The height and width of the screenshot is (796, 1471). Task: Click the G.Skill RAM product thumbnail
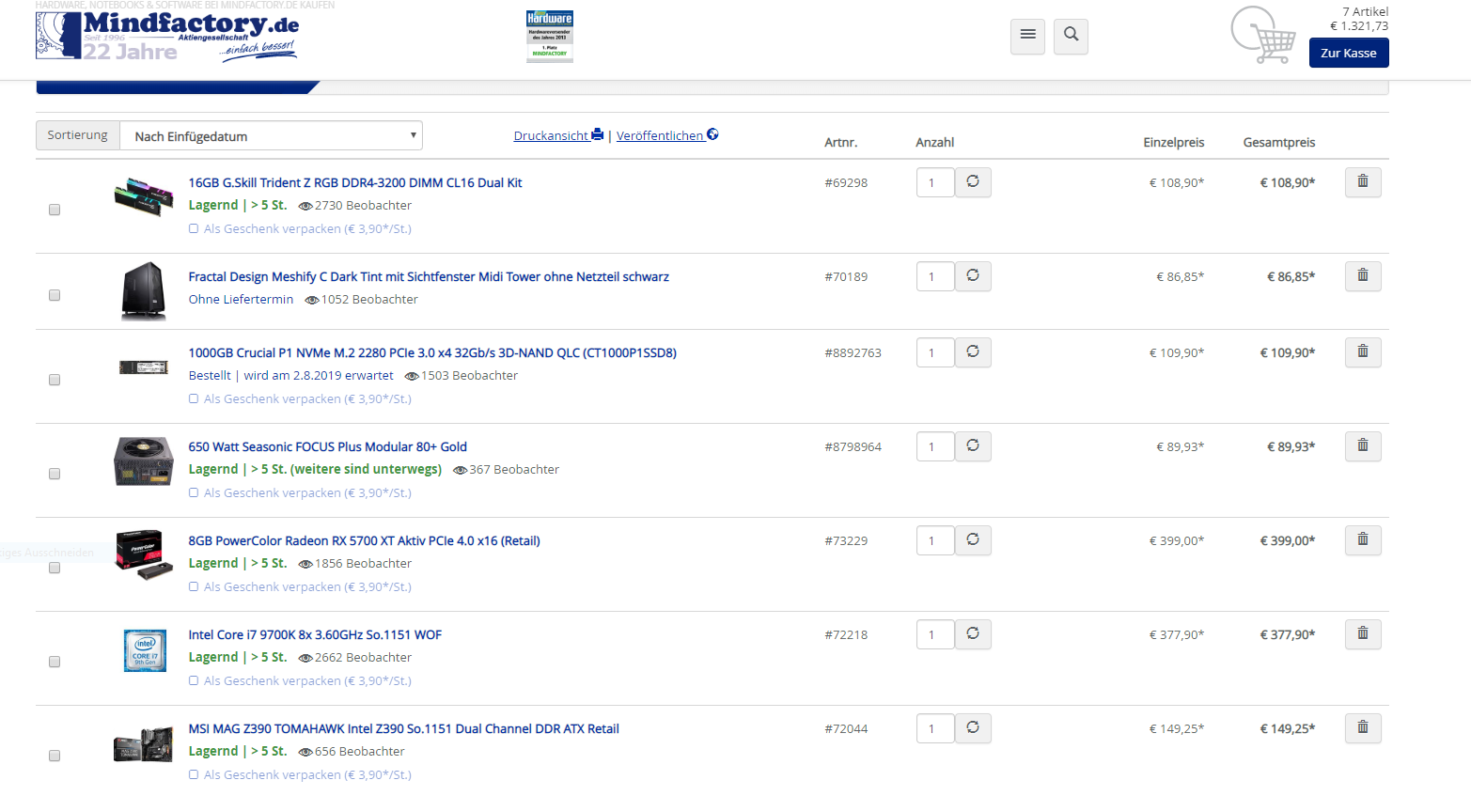click(x=144, y=195)
